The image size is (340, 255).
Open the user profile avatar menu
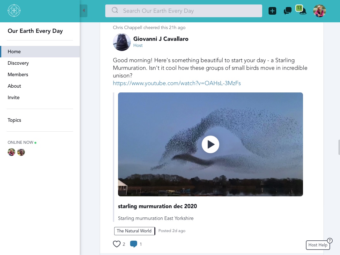pyautogui.click(x=319, y=11)
